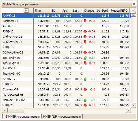Click the 116,75 bid in АИЖК-15 row

56,16
